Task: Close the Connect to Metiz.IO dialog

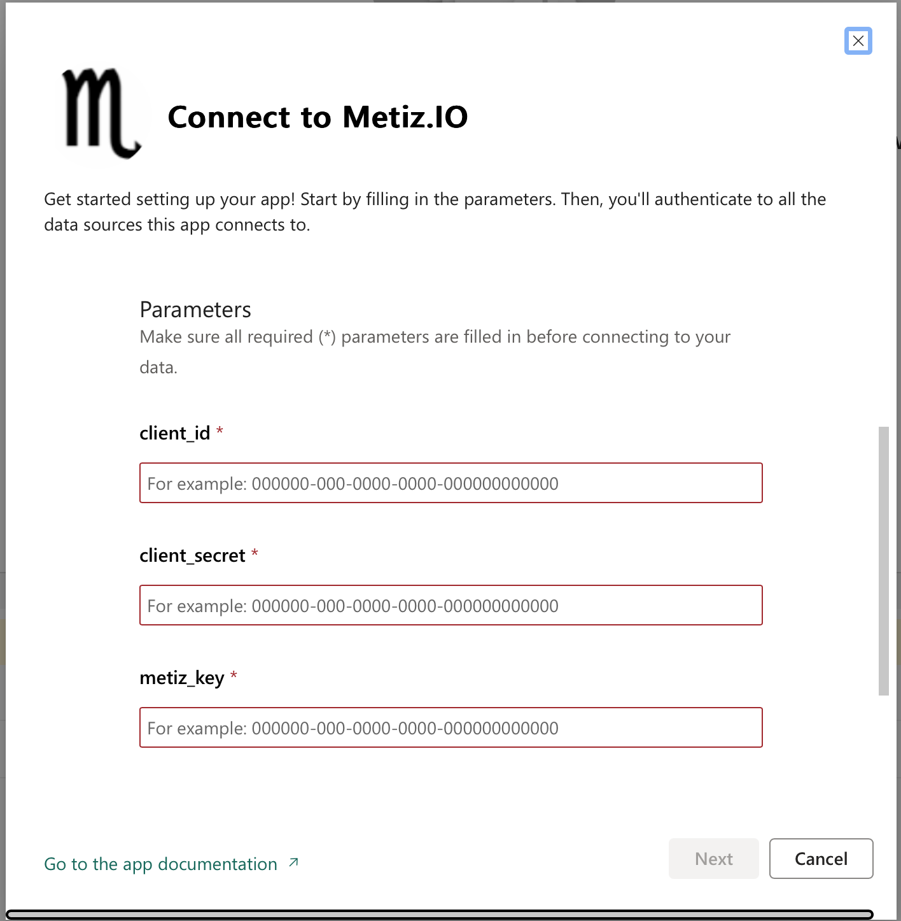Action: pos(858,41)
